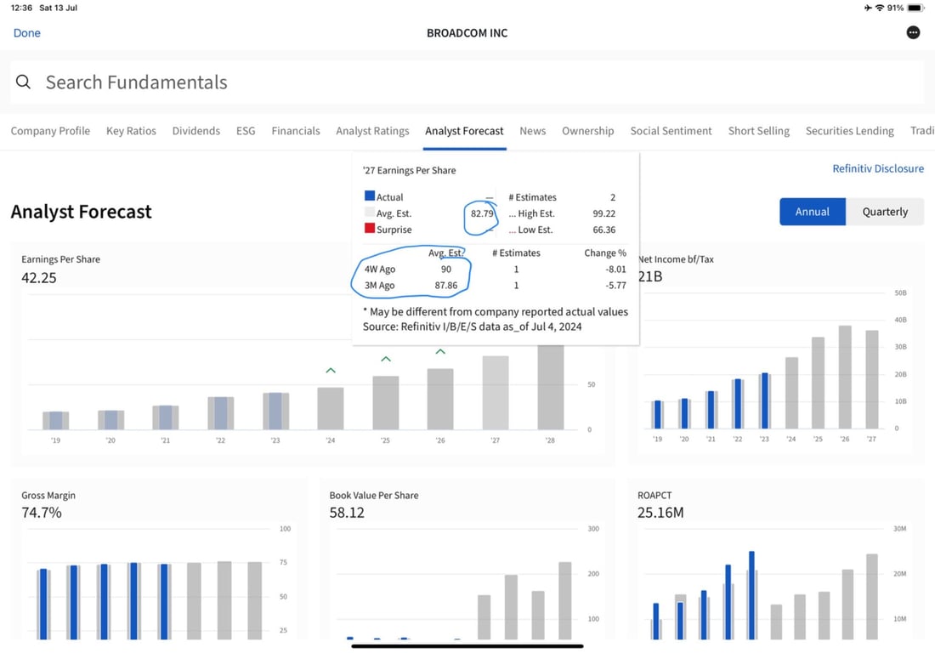935x653 pixels.
Task: Open the Short Selling tab
Action: [x=758, y=131]
